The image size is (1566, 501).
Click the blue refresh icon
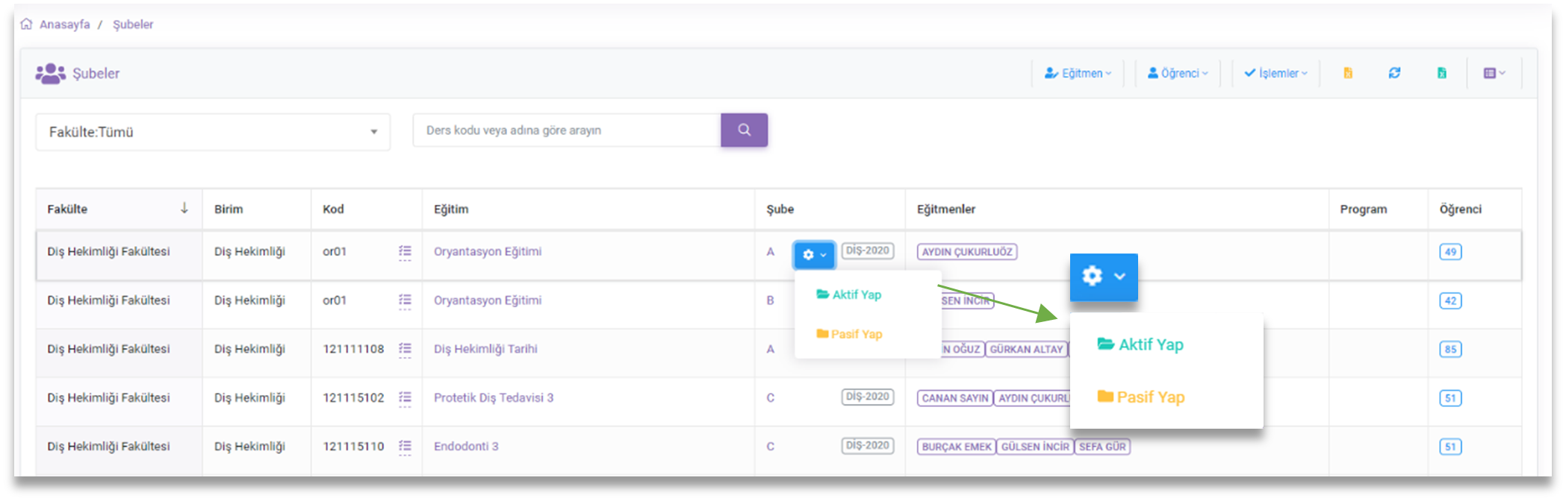pos(1394,73)
